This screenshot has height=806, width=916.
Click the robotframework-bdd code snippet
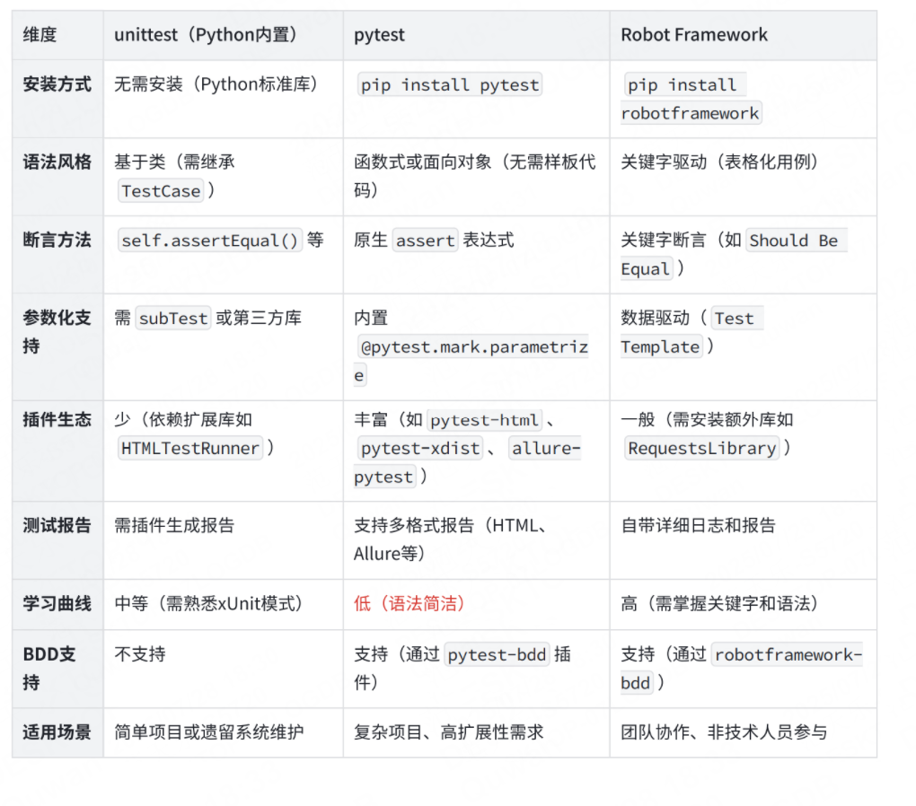(741, 669)
